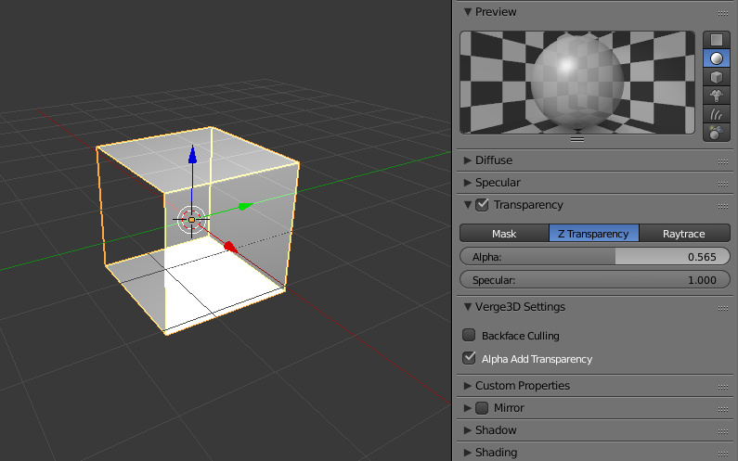
Task: Collapse the Transparency panel triangle
Action: click(x=467, y=205)
